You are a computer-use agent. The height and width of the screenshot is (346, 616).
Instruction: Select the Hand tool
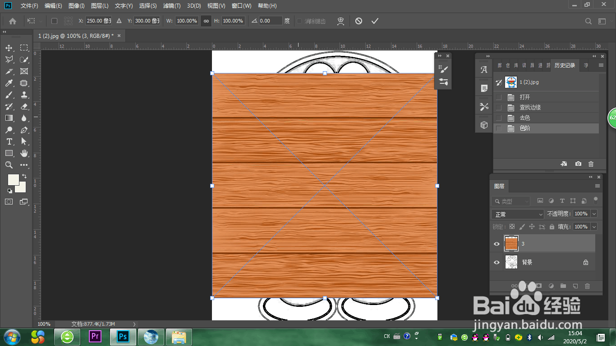[x=24, y=153]
